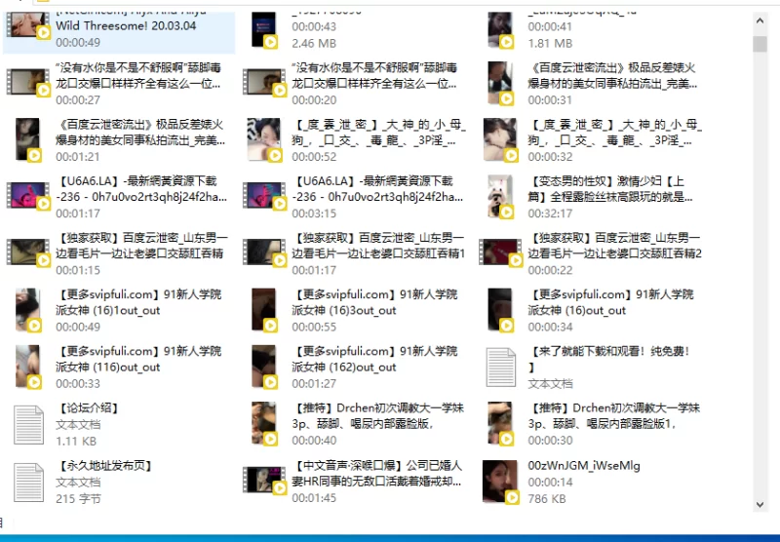
Task: Select the video file sized 2.46 MB
Action: click(264, 30)
